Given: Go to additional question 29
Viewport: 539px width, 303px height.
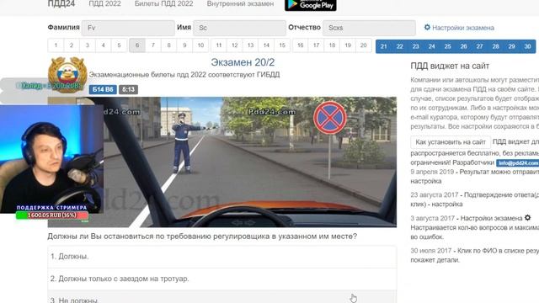Looking at the screenshot, I should point(511,46).
